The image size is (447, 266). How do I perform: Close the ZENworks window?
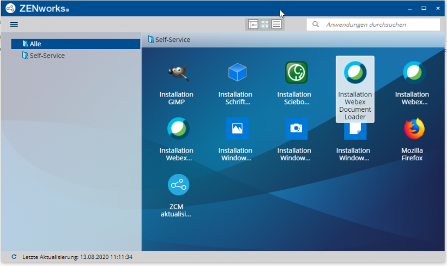(x=438, y=8)
